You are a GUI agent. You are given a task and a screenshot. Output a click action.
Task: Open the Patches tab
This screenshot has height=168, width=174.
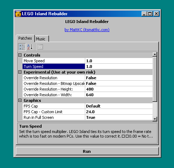(x=25, y=38)
